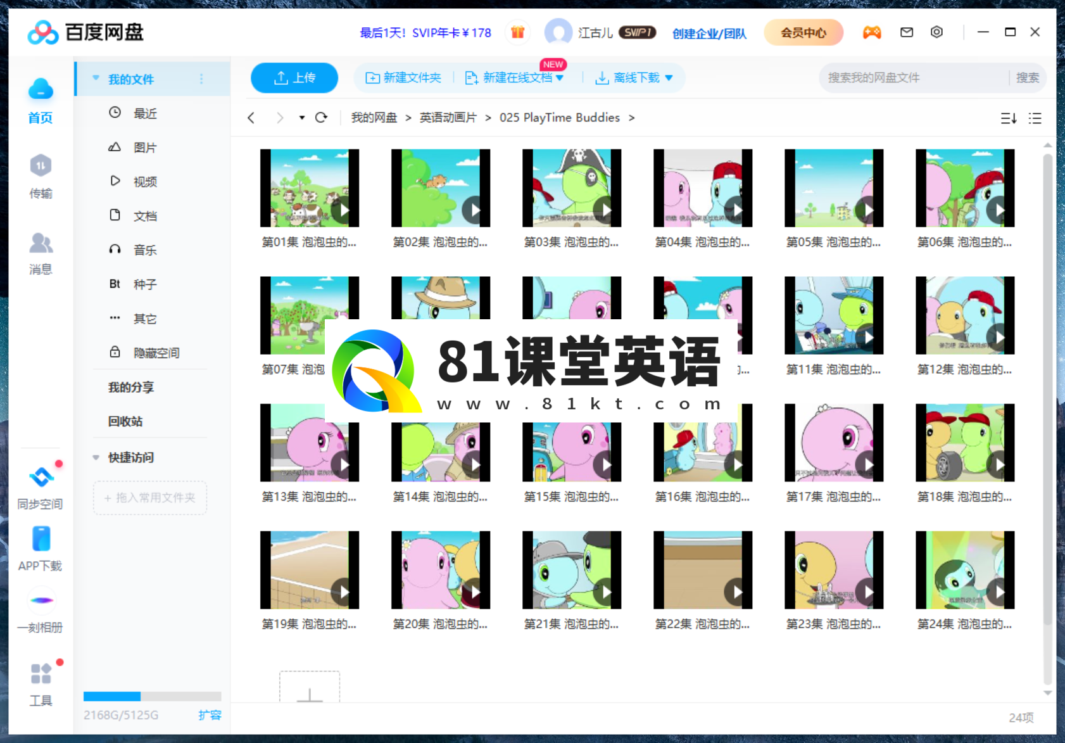
Task: Go to 我的网盘 breadcrumb
Action: coord(374,118)
